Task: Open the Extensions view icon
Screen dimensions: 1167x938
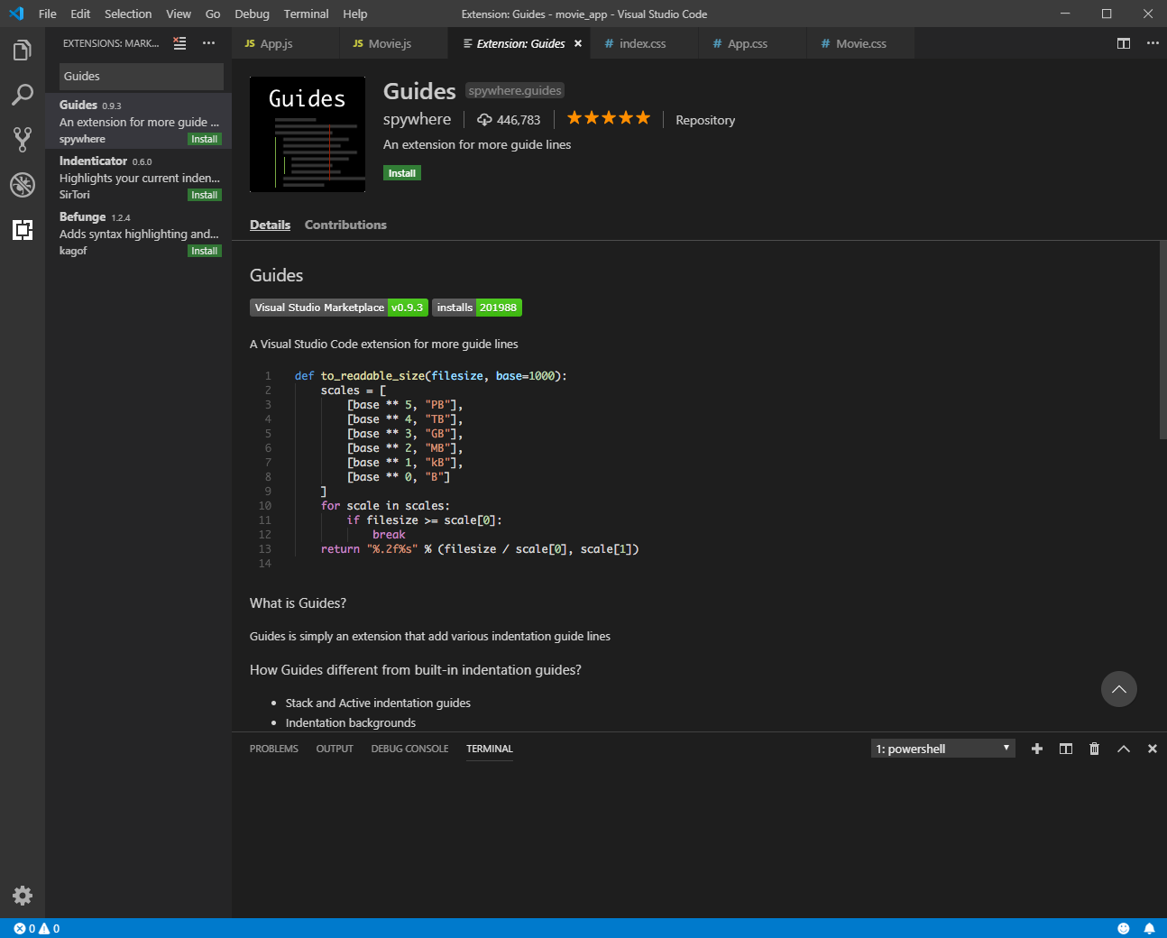Action: coord(23,230)
